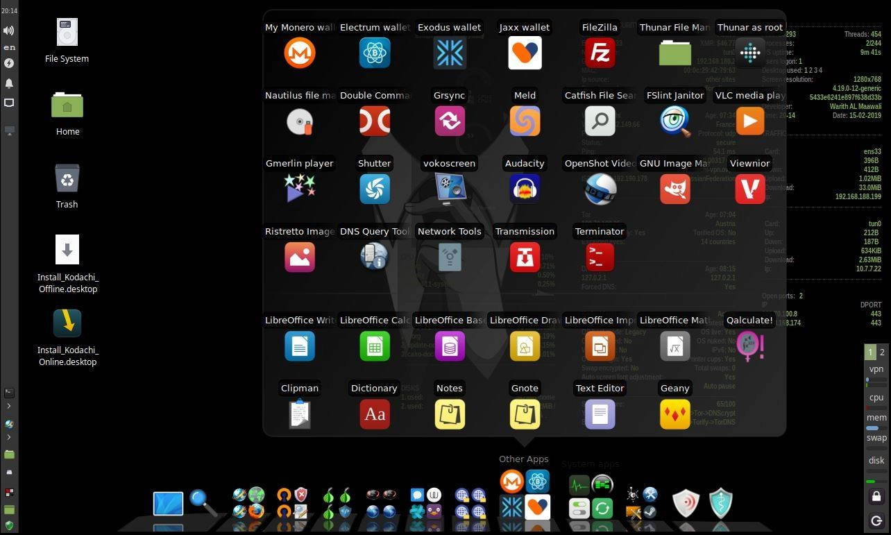The image size is (891, 535).
Task: Open the dock magnifier search icon
Action: (204, 503)
